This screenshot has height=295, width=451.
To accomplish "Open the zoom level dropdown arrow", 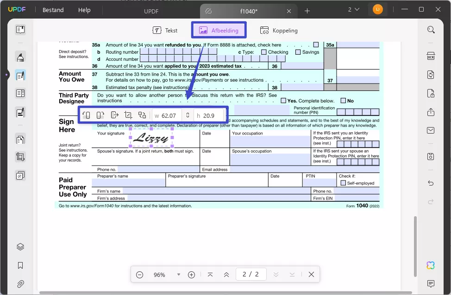I will coord(179,275).
